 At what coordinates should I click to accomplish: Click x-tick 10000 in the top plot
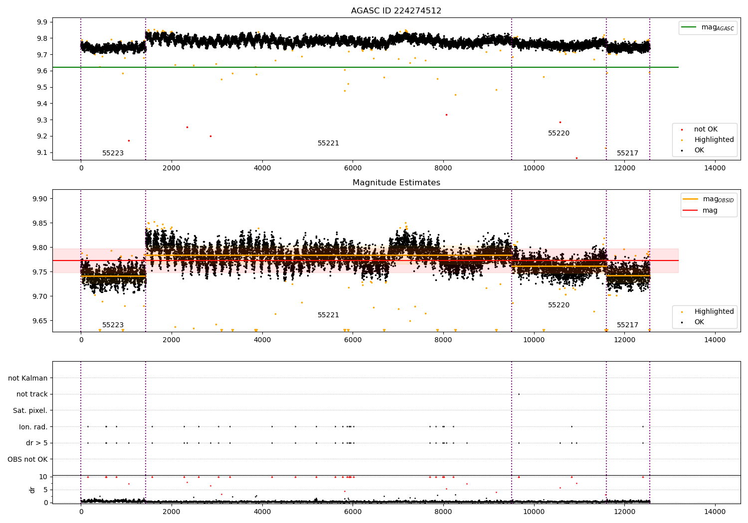(x=534, y=168)
